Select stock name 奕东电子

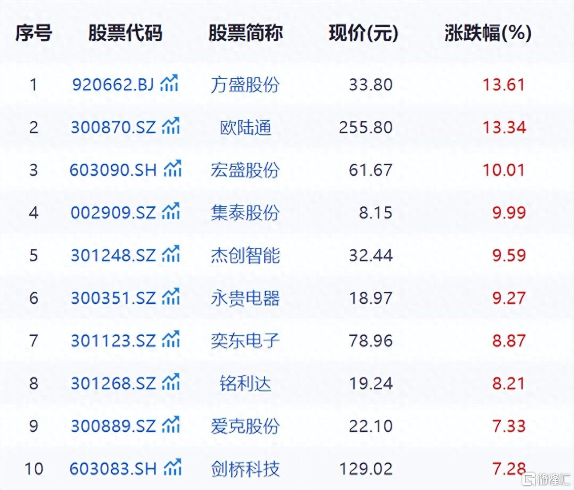pos(245,341)
